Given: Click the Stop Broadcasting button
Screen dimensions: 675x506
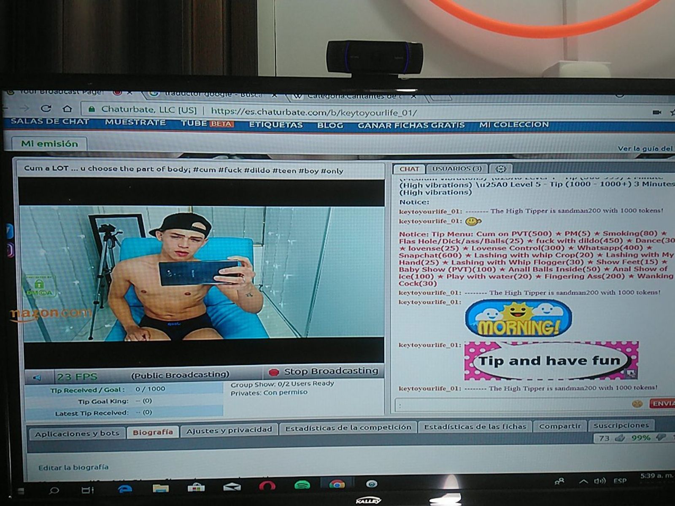Looking at the screenshot, I should (x=324, y=371).
